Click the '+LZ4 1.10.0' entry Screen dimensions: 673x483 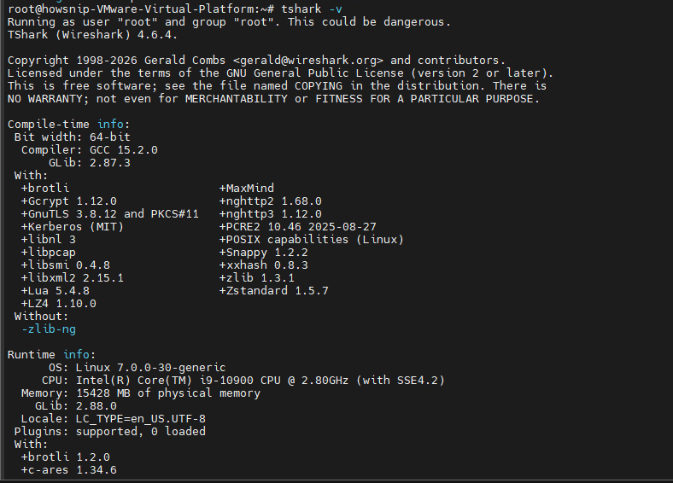point(59,304)
